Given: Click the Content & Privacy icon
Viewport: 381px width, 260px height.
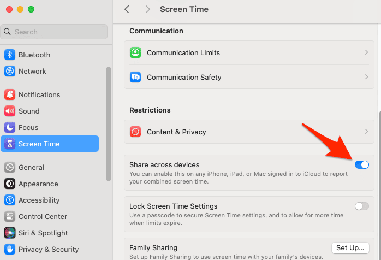Looking at the screenshot, I should pyautogui.click(x=135, y=132).
